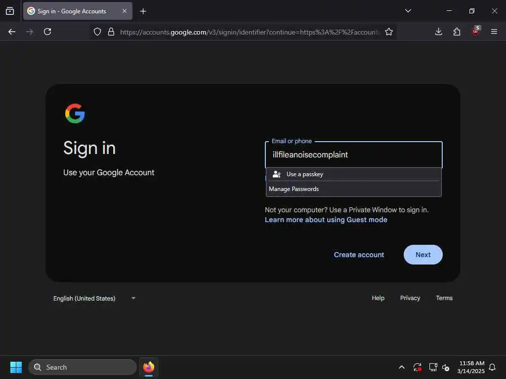Click the passkey person icon
The image size is (506, 379).
tap(277, 174)
